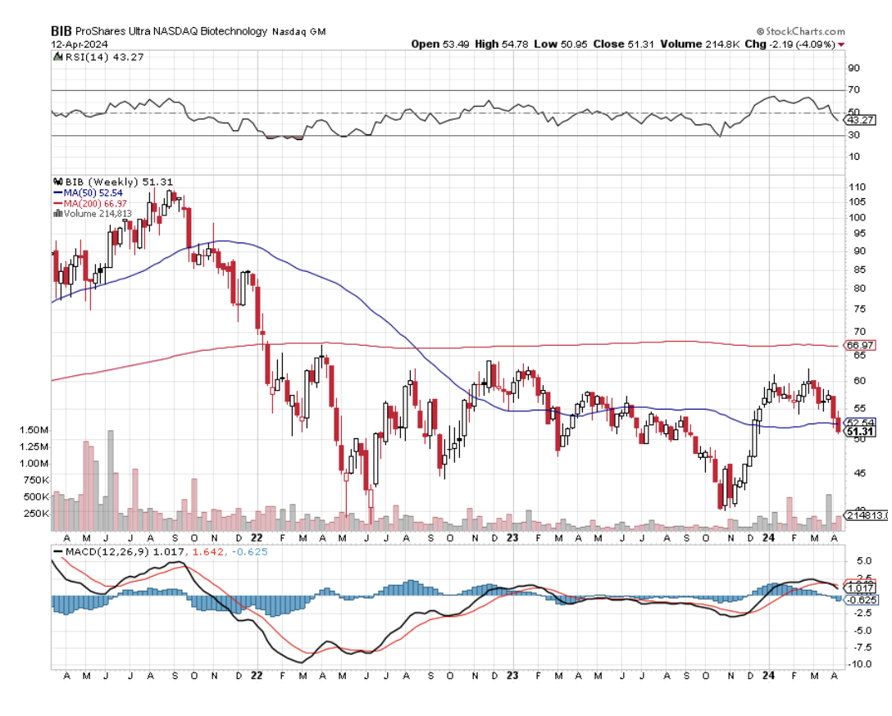Image resolution: width=892 pixels, height=716 pixels.
Task: Click year 23 on MACD panel time axis
Action: click(512, 676)
